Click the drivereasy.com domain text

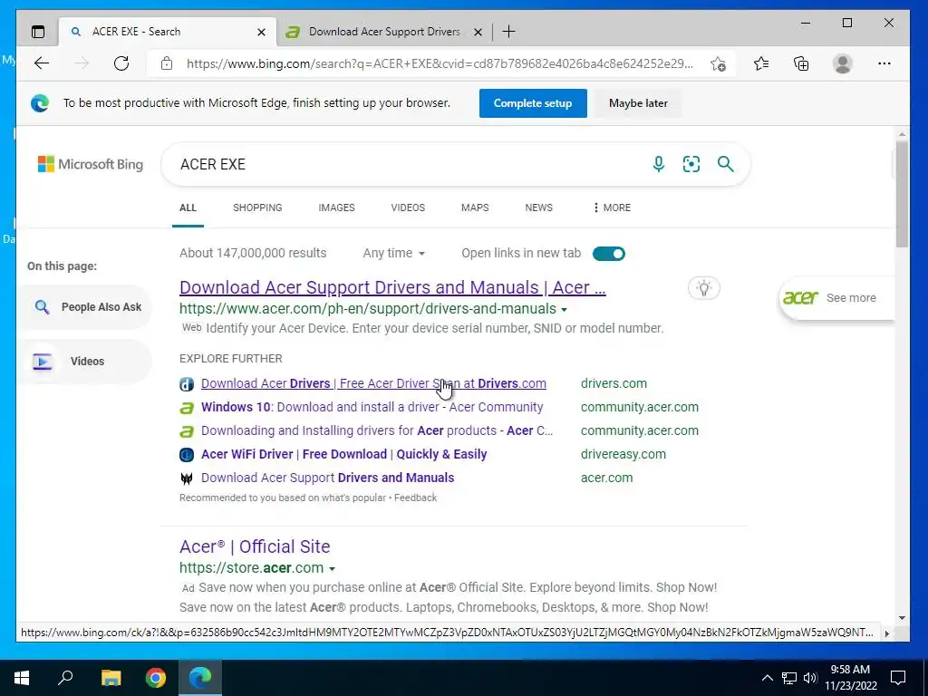623,455
